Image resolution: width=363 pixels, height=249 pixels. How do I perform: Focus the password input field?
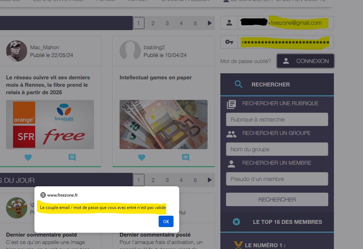(286, 42)
